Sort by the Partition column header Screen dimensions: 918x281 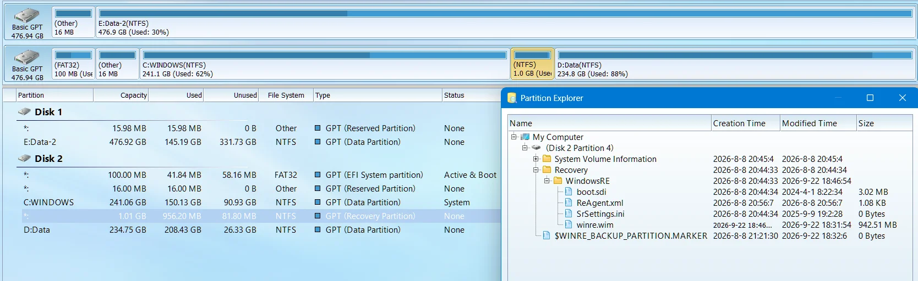click(54, 95)
